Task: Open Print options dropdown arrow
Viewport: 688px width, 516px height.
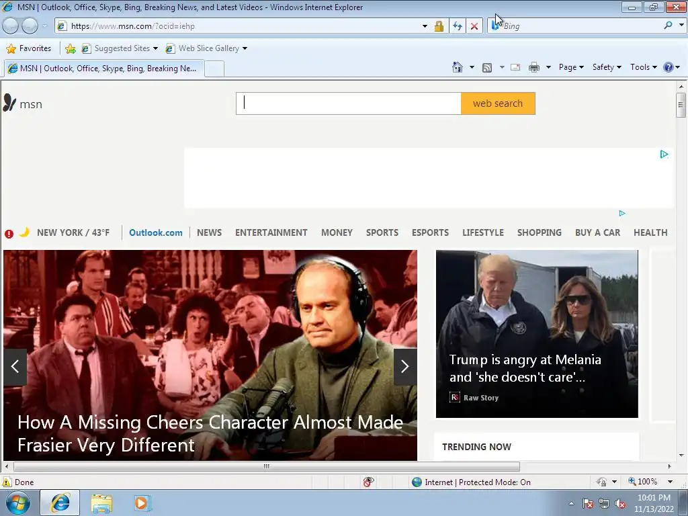Action: [548, 67]
